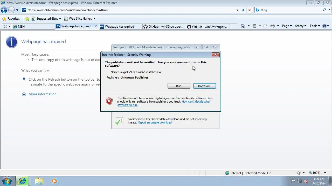This screenshot has width=332, height=186.
Task: Close the active Webpage has expired tab
Action: [x=96, y=26]
